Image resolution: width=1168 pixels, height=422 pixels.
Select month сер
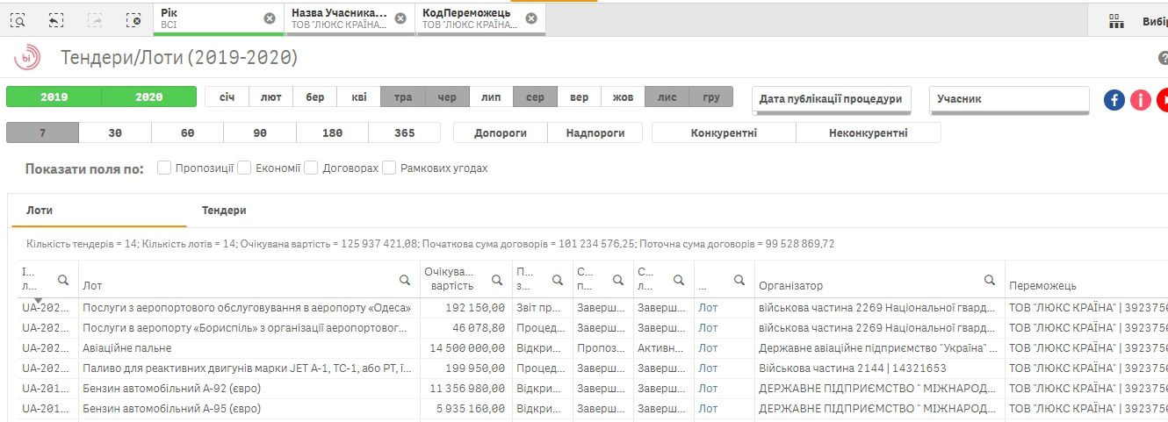(x=535, y=97)
